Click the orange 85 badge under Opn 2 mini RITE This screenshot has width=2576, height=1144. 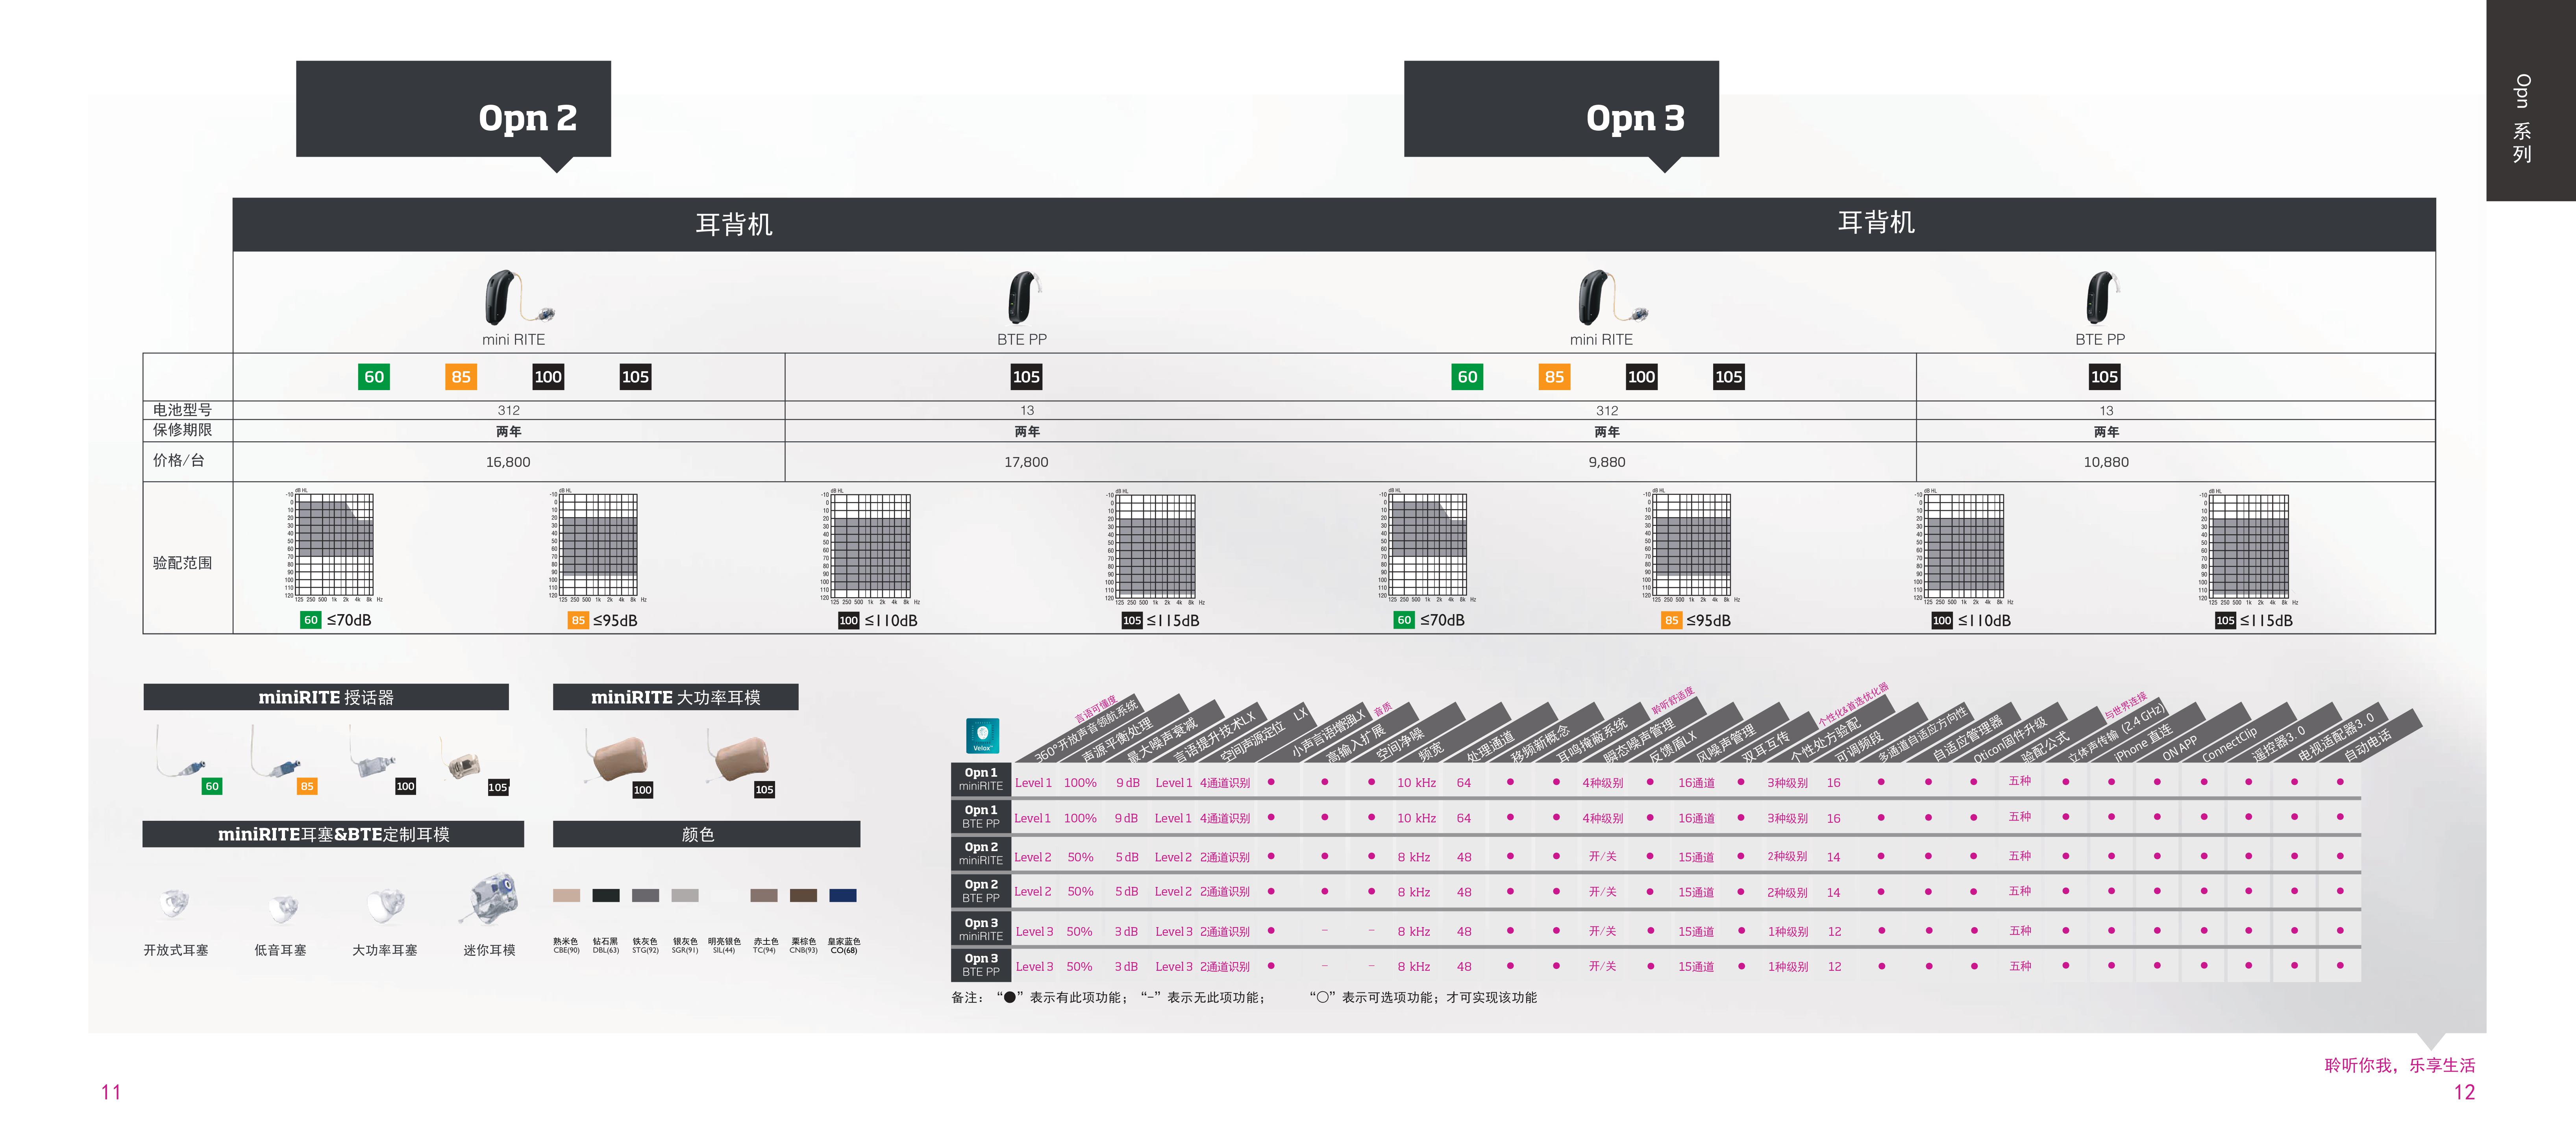click(x=461, y=377)
